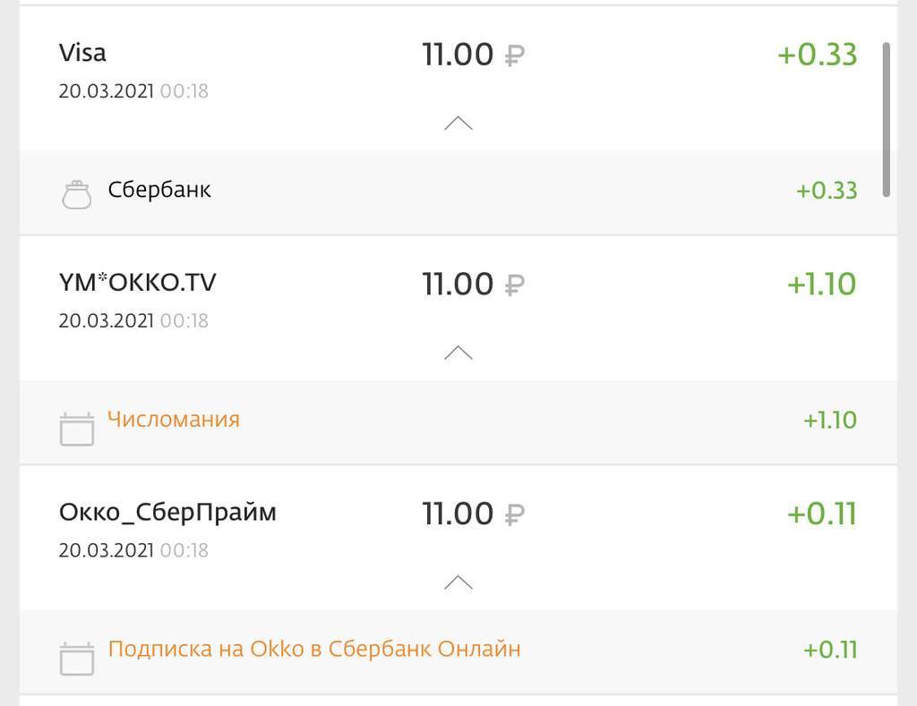
Task: Select the Сбербанк bonus row label
Action: (x=159, y=190)
